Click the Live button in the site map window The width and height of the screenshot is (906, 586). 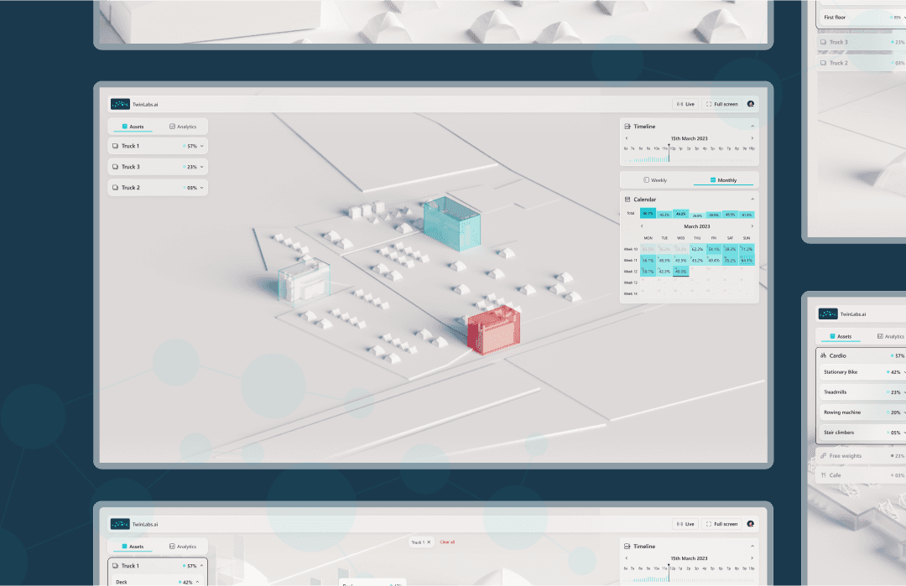(x=686, y=104)
